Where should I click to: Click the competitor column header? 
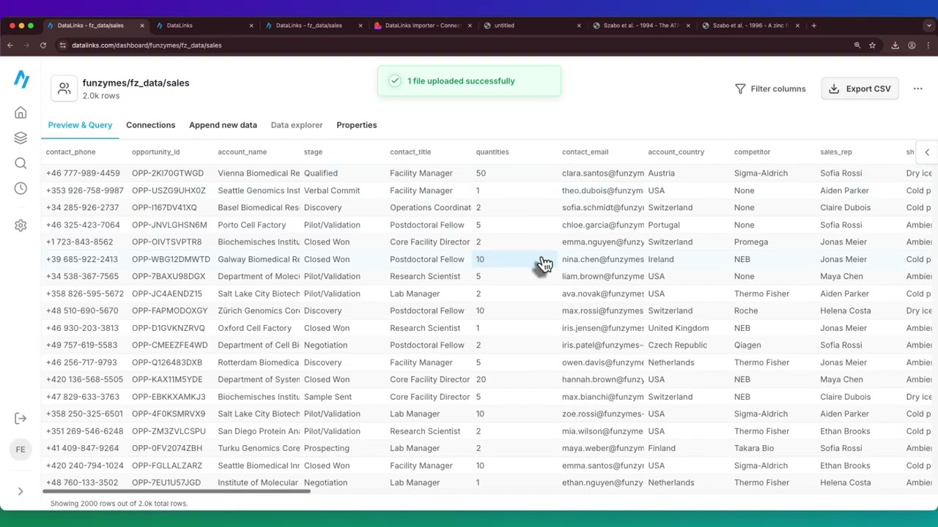click(x=752, y=152)
